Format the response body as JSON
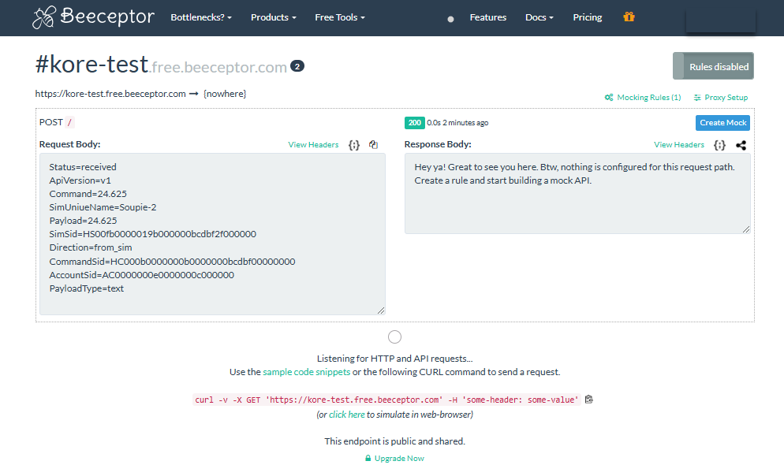 click(x=719, y=145)
